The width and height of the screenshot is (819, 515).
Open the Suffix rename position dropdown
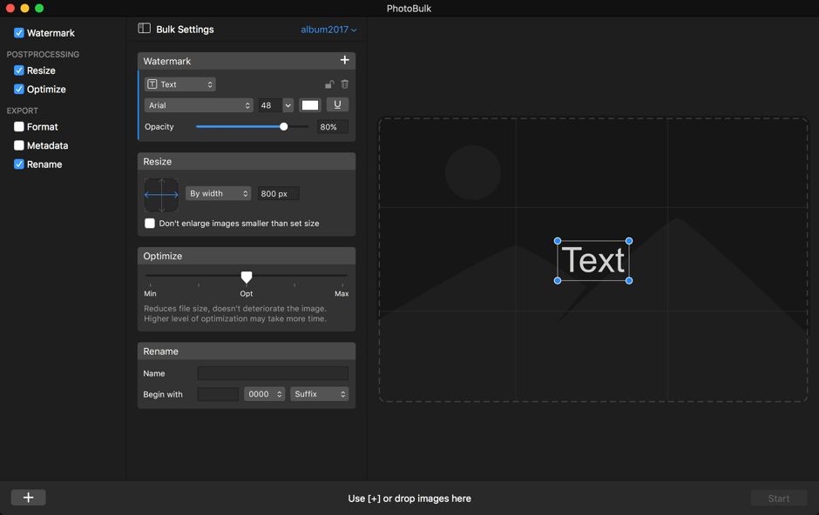tap(319, 394)
